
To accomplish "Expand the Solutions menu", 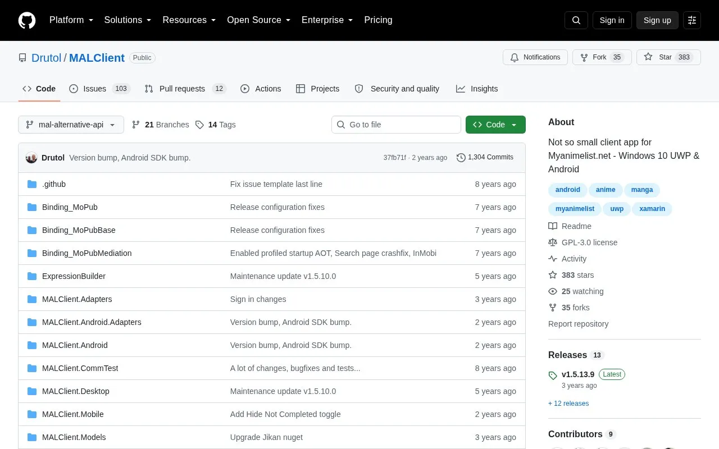I will coord(128,20).
